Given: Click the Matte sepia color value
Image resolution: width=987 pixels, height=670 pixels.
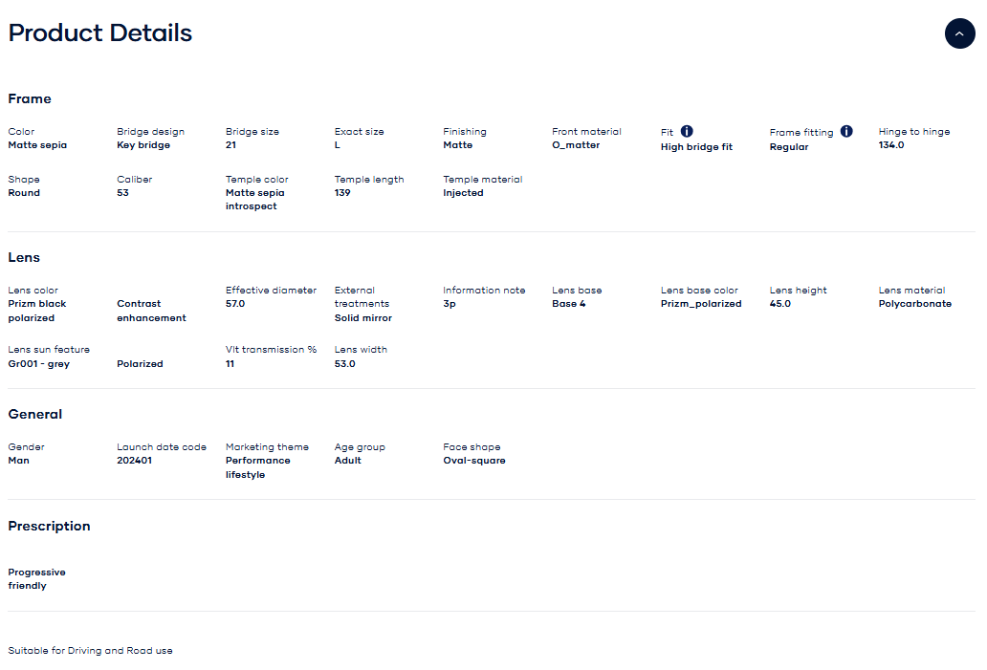Looking at the screenshot, I should pos(37,145).
